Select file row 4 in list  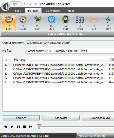point(59,78)
